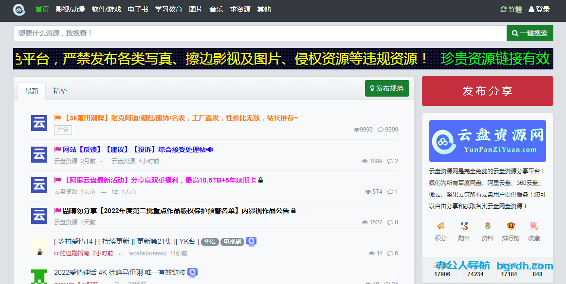This screenshot has width=566, height=284.
Task: Open the 收藏 hearts icon
Action: click(534, 226)
